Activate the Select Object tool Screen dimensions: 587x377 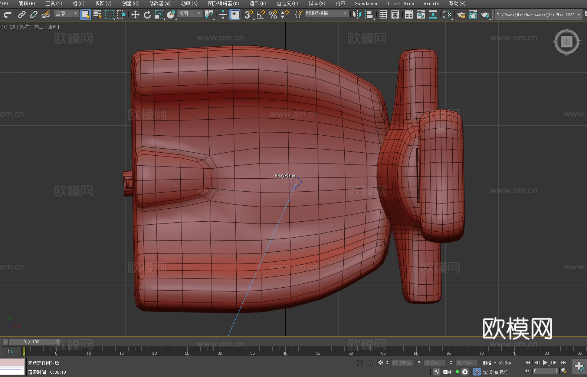coord(85,14)
